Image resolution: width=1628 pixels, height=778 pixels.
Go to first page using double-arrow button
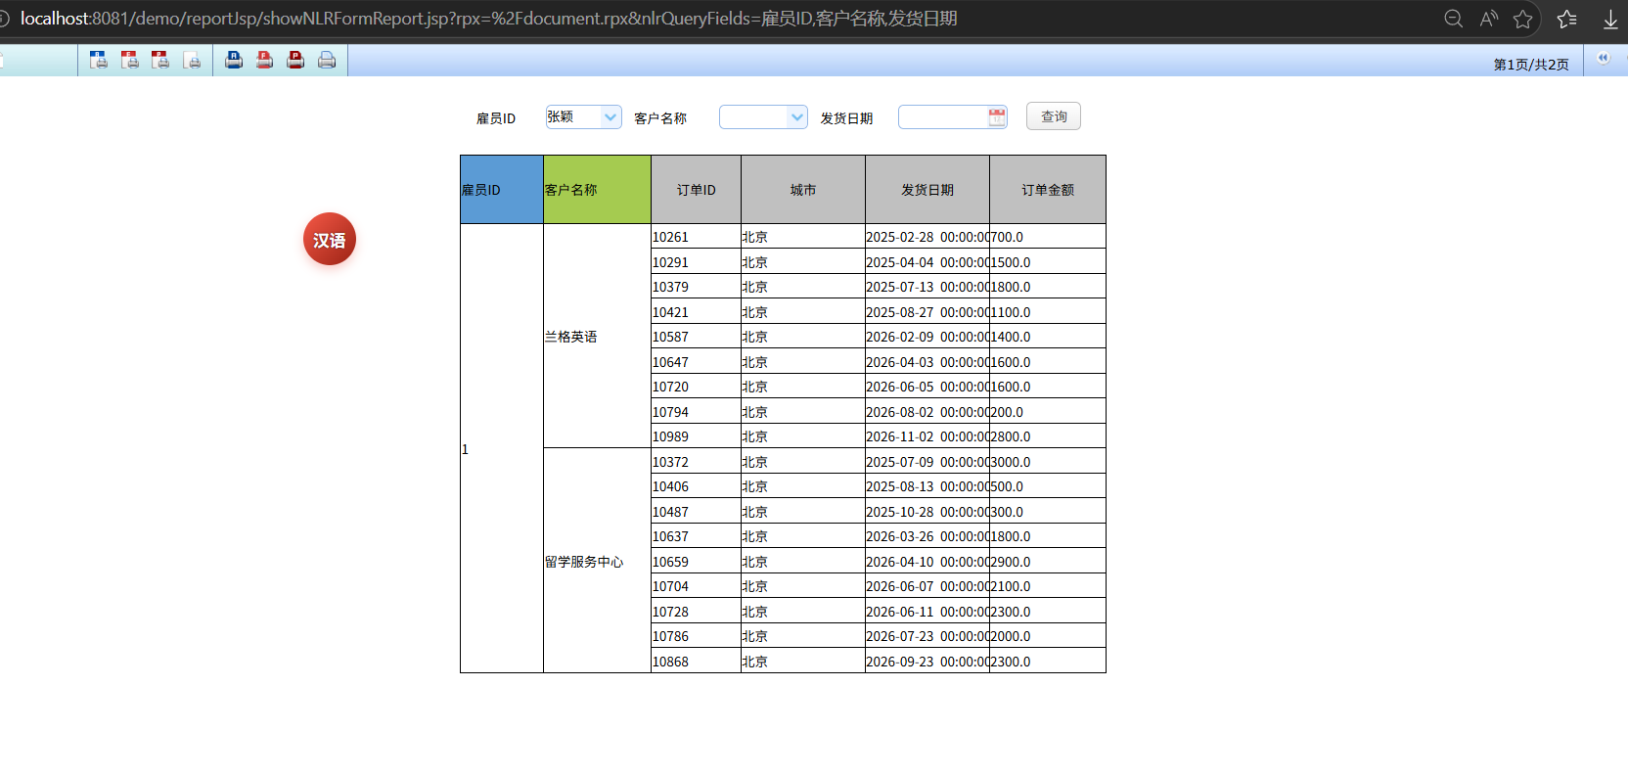(x=1603, y=58)
